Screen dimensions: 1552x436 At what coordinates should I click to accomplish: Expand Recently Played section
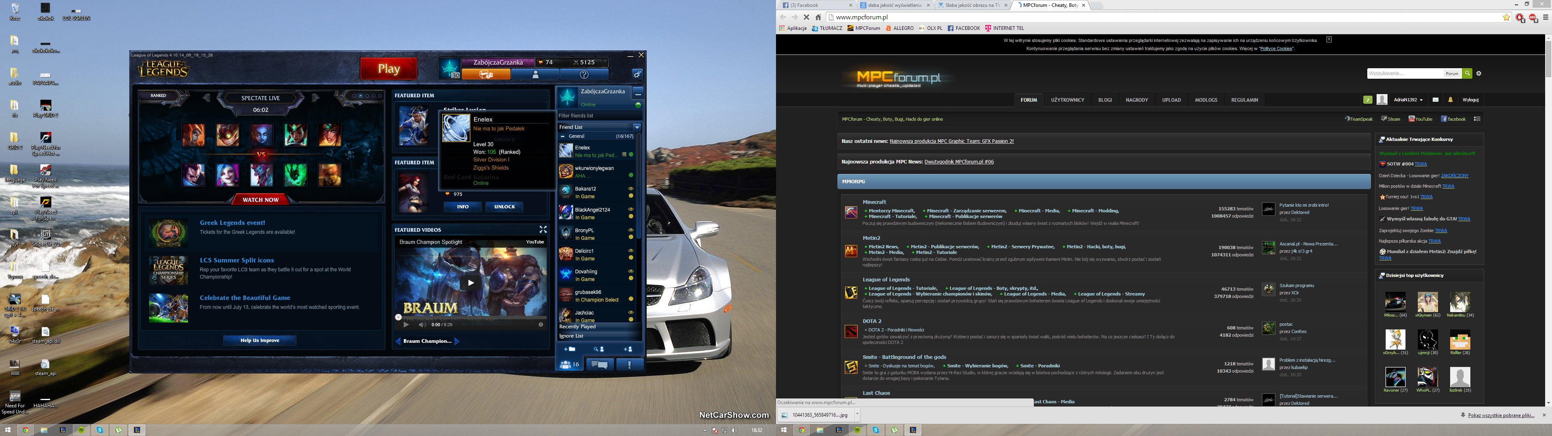click(x=599, y=327)
